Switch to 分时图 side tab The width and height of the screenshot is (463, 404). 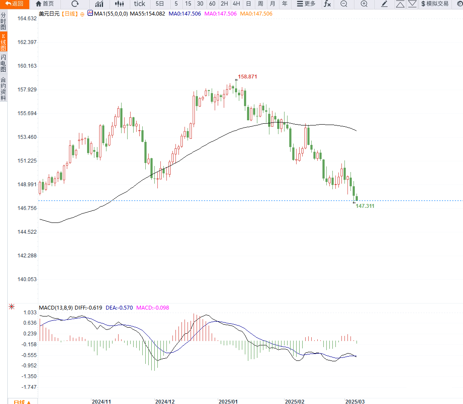click(3, 21)
